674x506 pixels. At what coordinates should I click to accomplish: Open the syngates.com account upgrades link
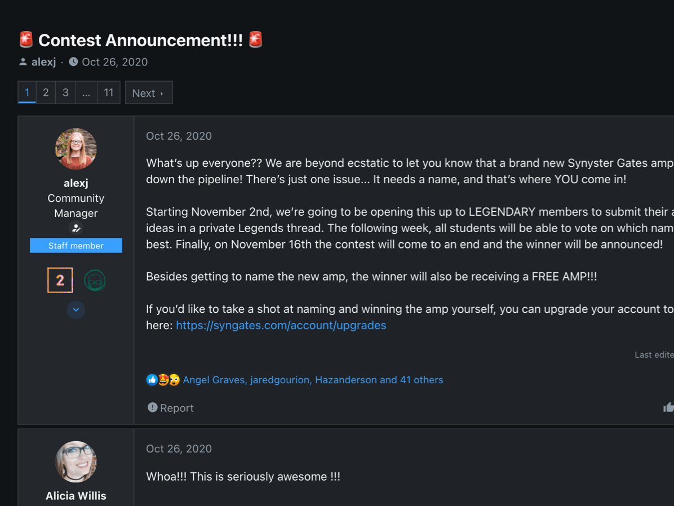click(x=281, y=325)
